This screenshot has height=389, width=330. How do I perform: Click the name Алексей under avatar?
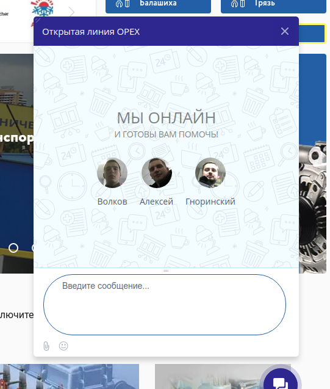tap(156, 202)
